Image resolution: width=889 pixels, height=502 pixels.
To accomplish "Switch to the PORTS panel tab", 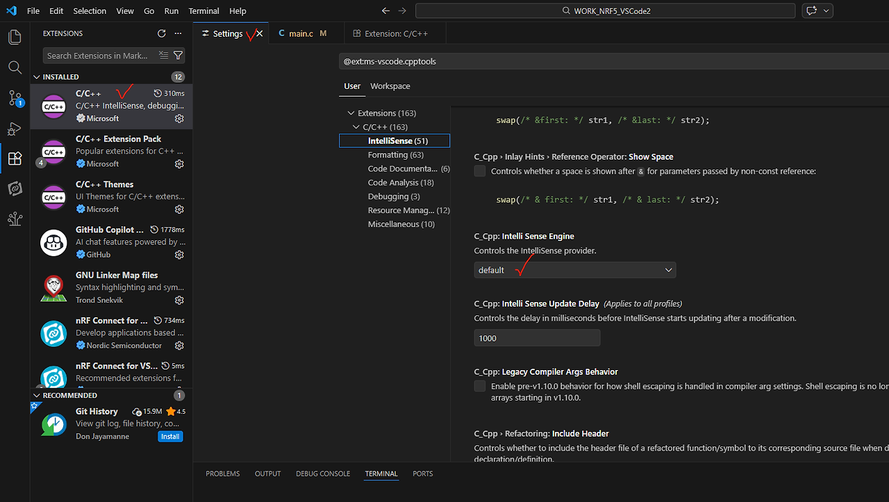I will (x=422, y=474).
